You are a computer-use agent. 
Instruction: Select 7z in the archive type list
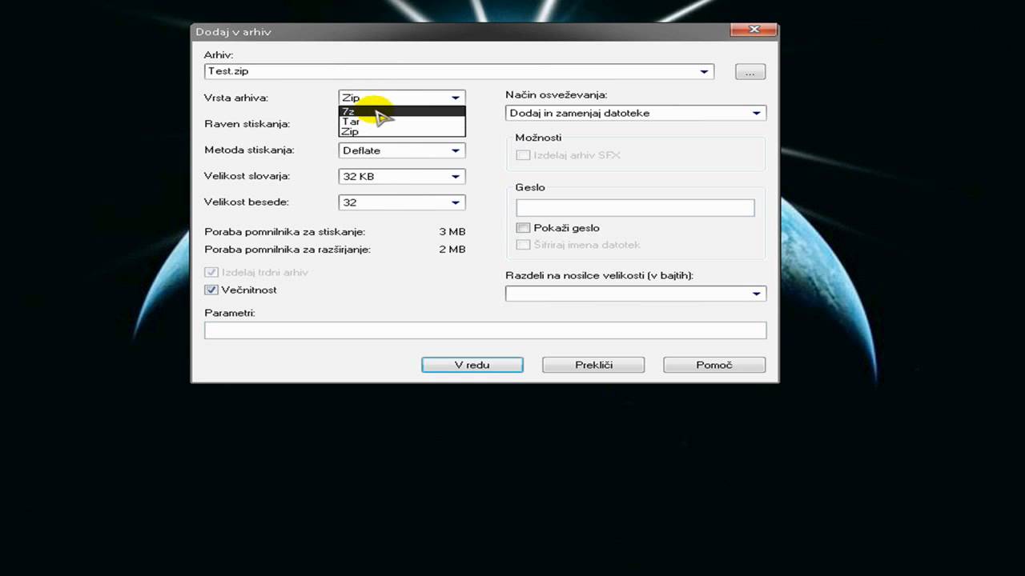click(402, 111)
